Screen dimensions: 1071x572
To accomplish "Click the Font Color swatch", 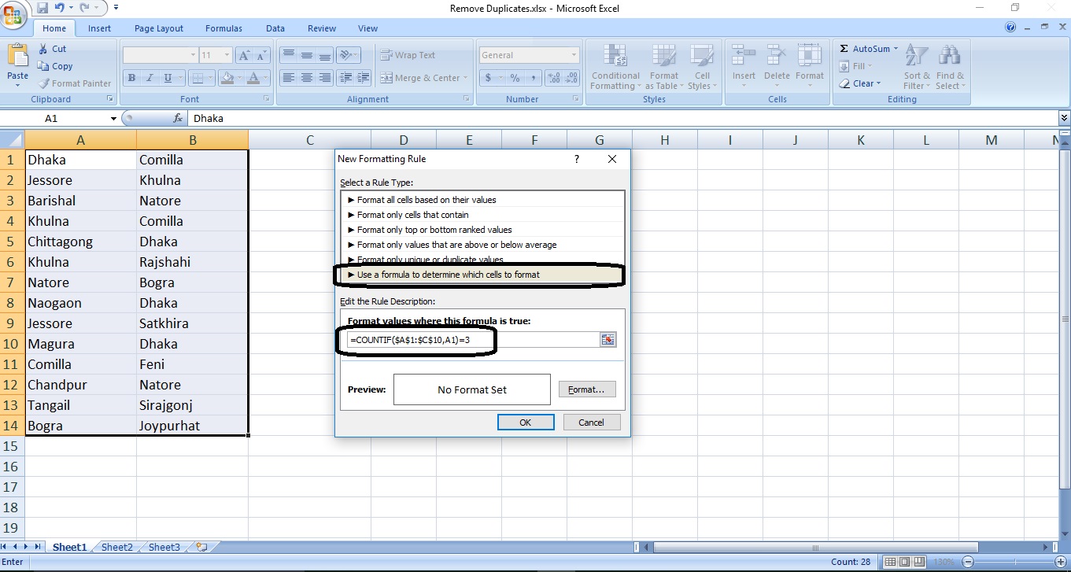I will pyautogui.click(x=253, y=78).
